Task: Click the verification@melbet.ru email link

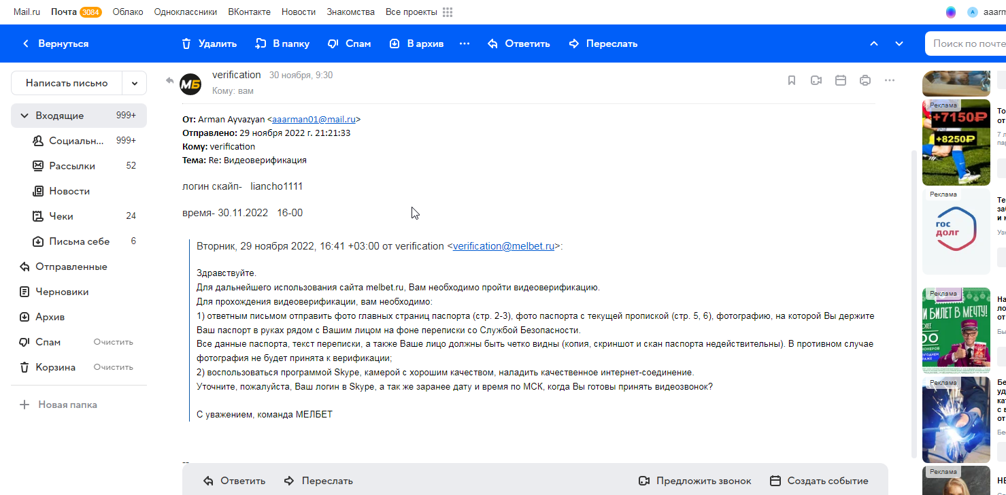Action: point(503,246)
